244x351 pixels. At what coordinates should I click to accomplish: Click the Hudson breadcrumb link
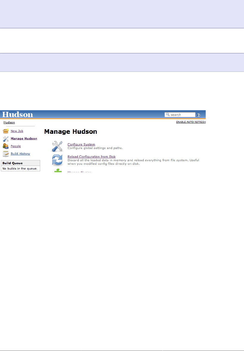pyautogui.click(x=9, y=122)
